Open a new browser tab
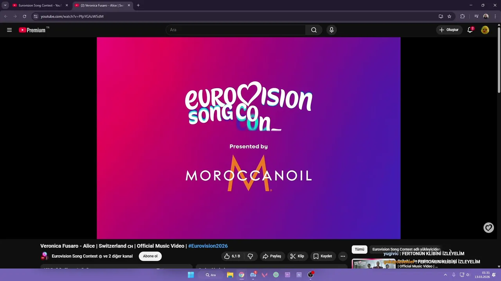 (138, 5)
